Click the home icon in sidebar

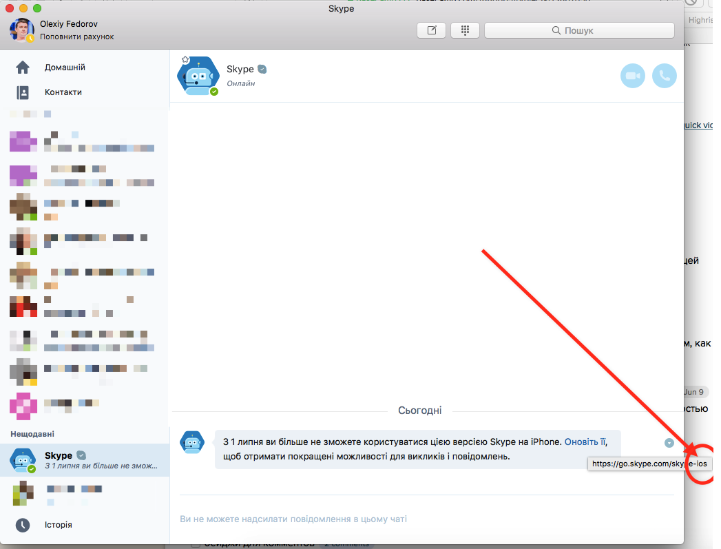(x=23, y=67)
